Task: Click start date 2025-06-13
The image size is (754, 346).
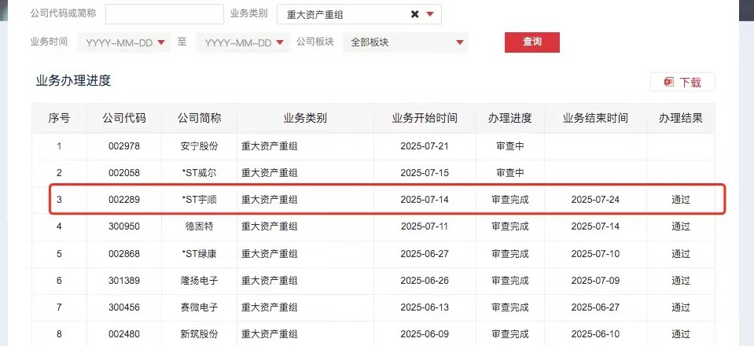Action: tap(425, 307)
